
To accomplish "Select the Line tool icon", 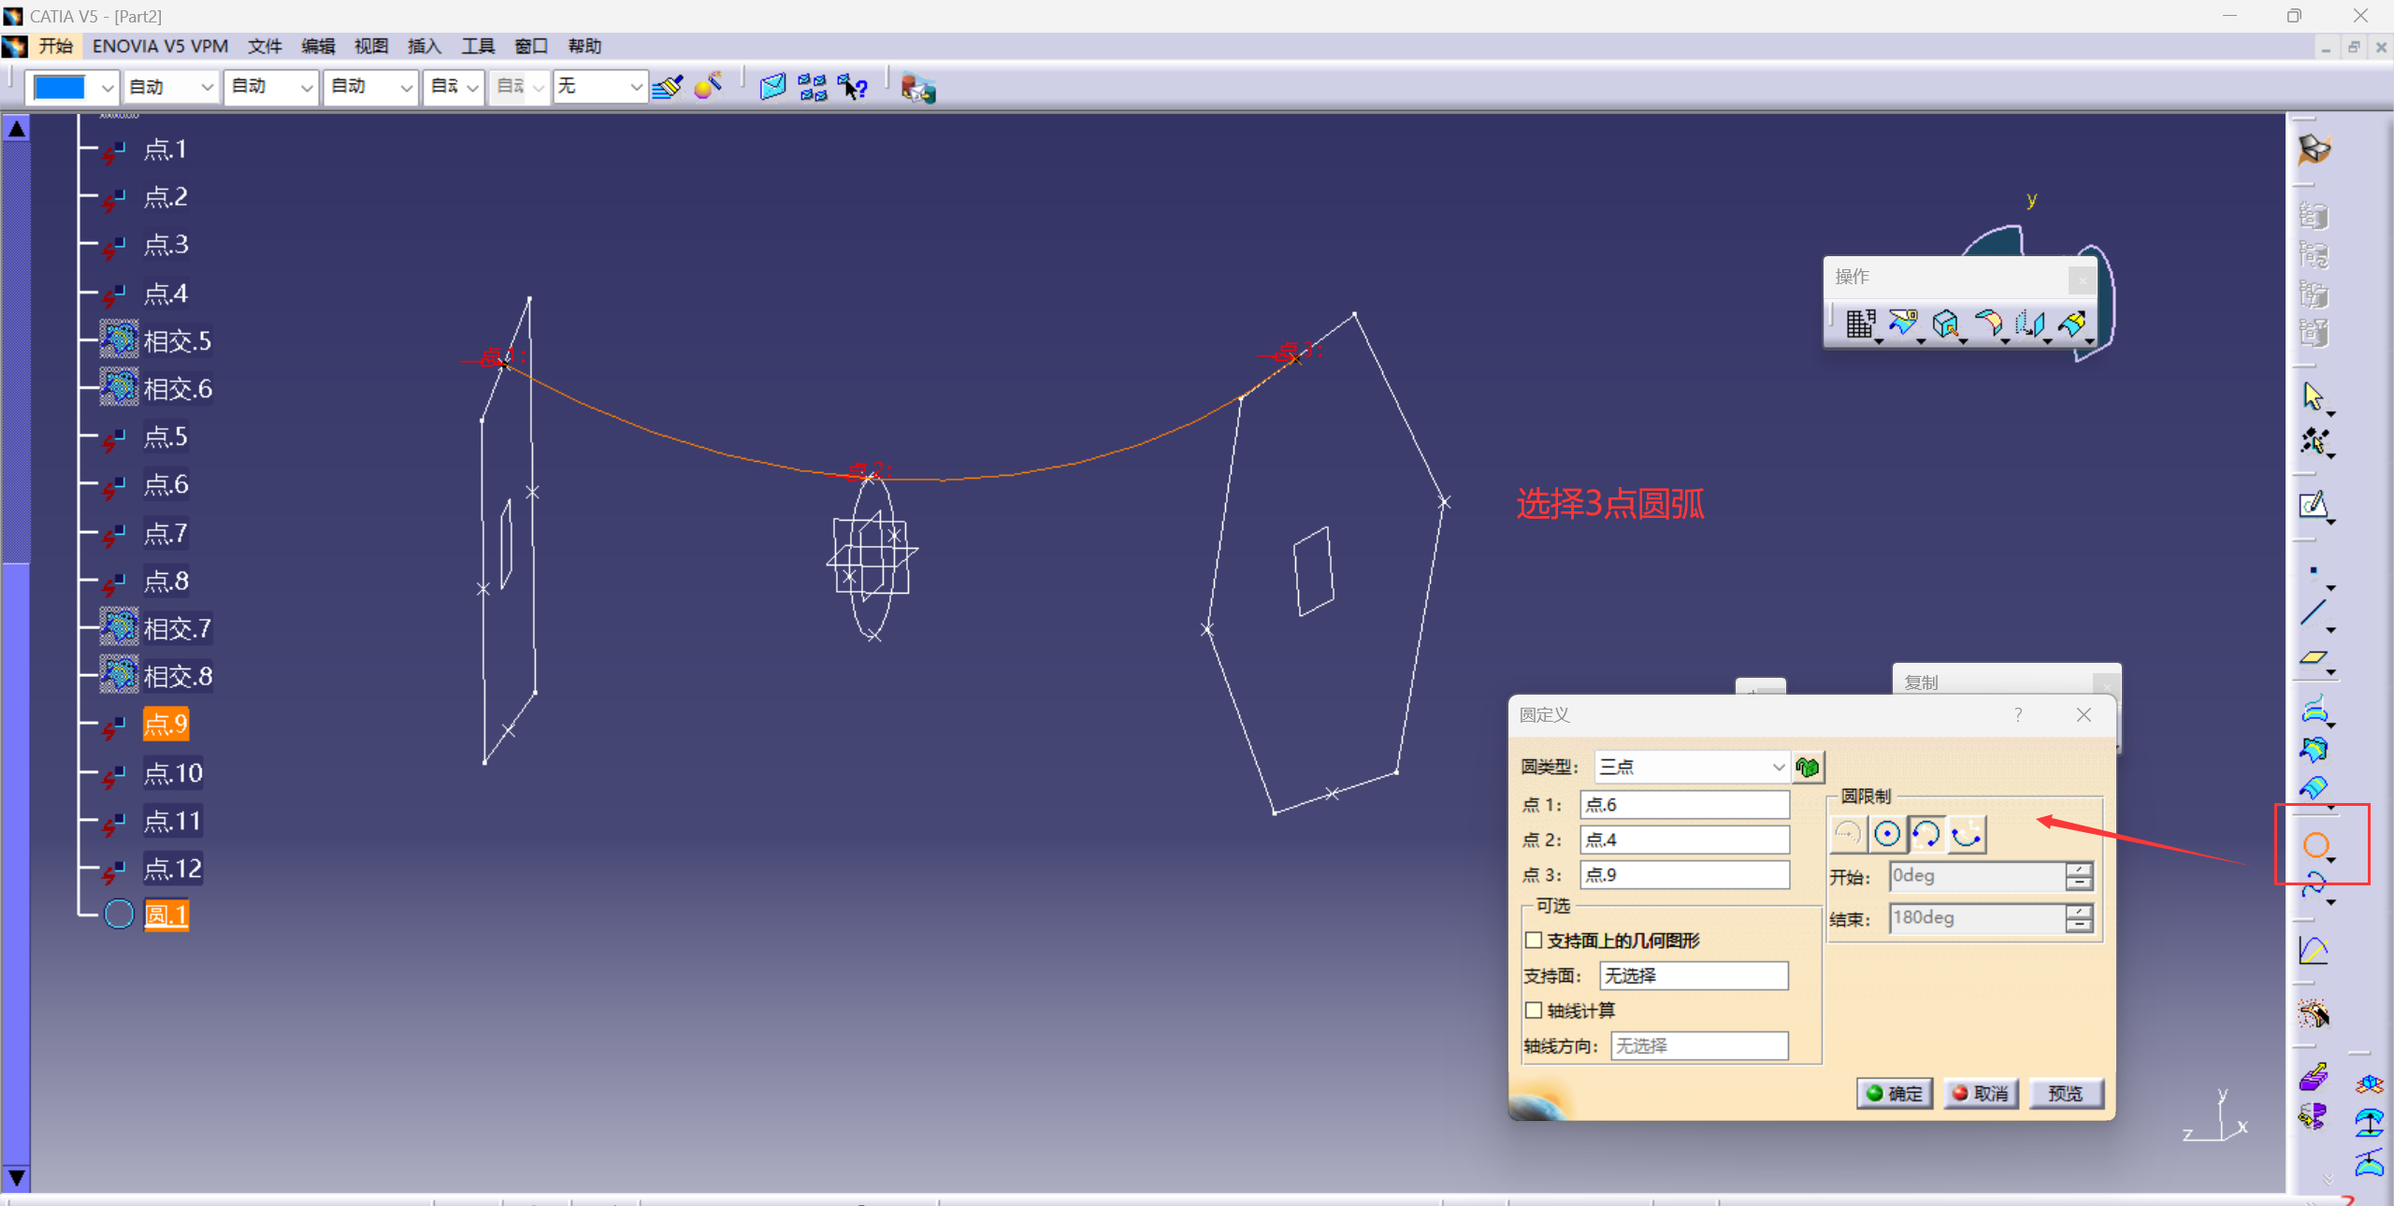I will [2314, 613].
